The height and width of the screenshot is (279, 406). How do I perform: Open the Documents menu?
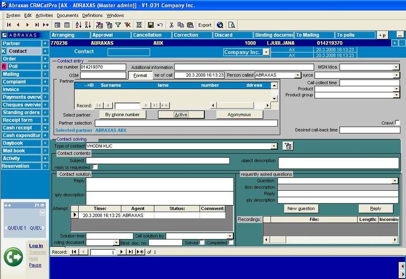pos(67,16)
